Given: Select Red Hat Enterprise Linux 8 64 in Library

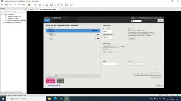Looking at the screenshot, I should [x=17, y=20].
